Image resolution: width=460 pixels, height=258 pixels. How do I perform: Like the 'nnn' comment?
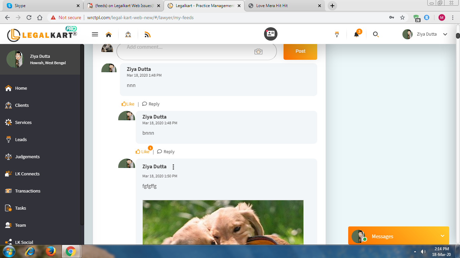[x=128, y=104]
